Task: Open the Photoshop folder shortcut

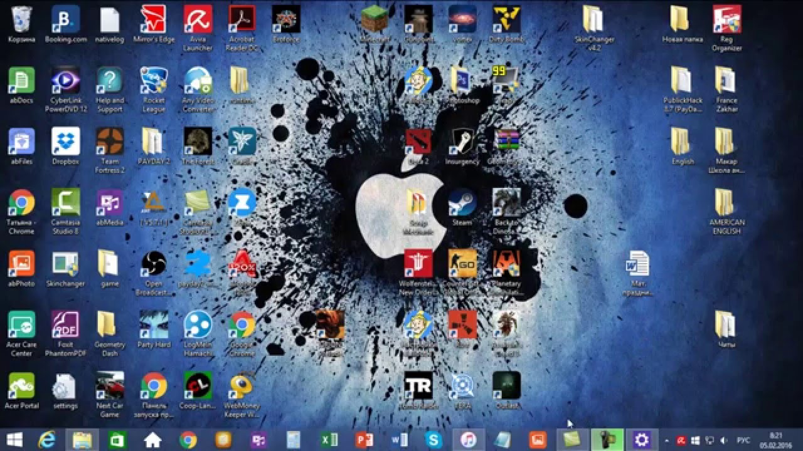Action: 462,80
